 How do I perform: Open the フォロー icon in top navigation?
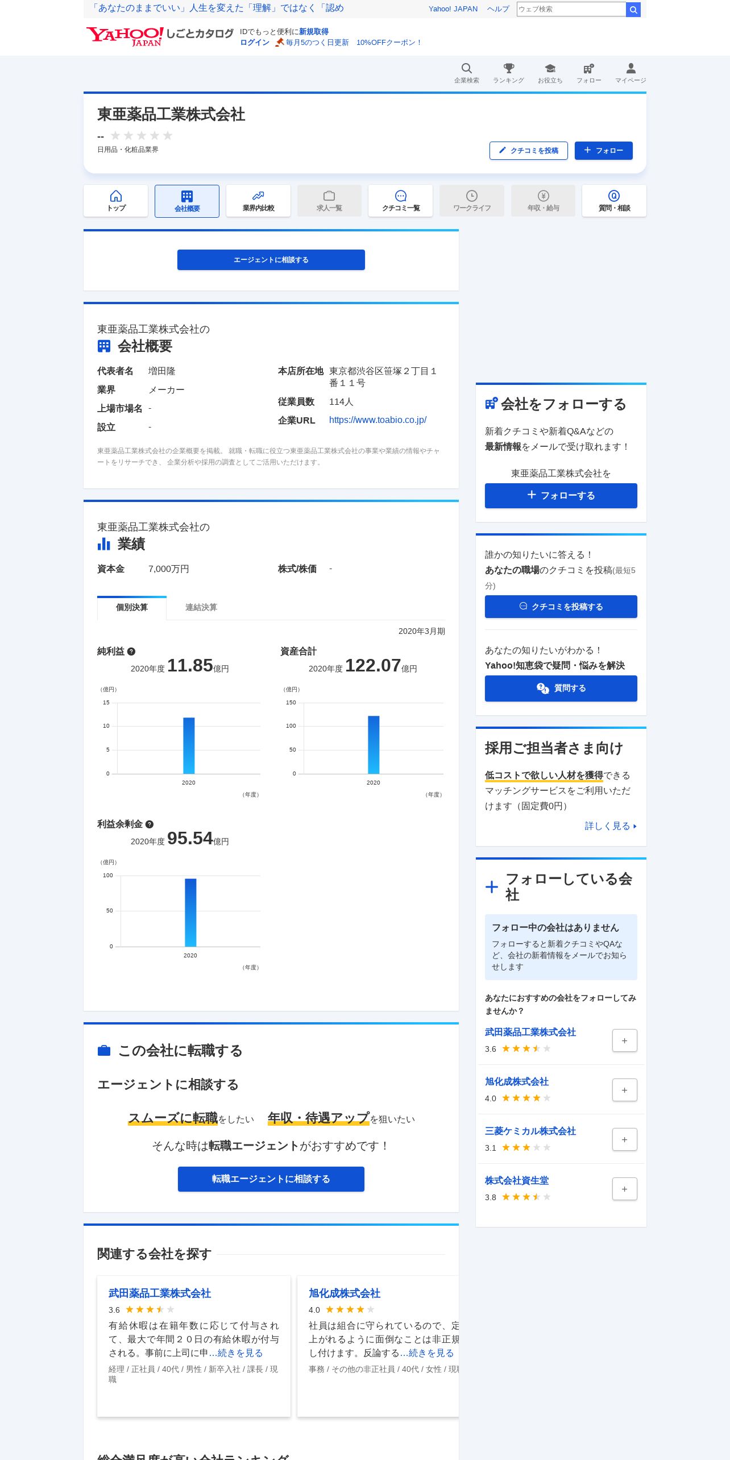588,73
